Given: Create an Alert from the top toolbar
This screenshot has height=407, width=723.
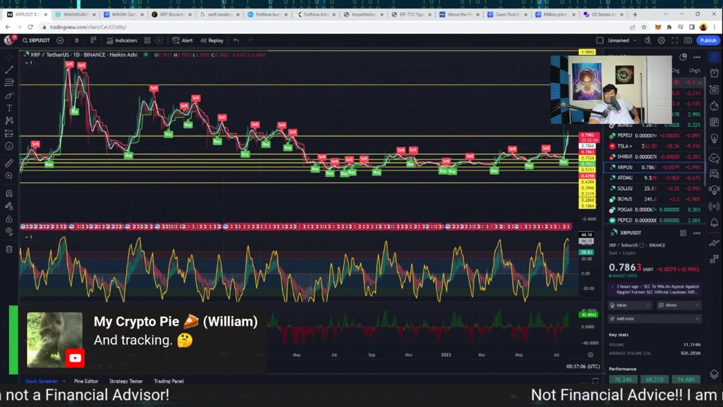Looking at the screenshot, I should click(182, 40).
